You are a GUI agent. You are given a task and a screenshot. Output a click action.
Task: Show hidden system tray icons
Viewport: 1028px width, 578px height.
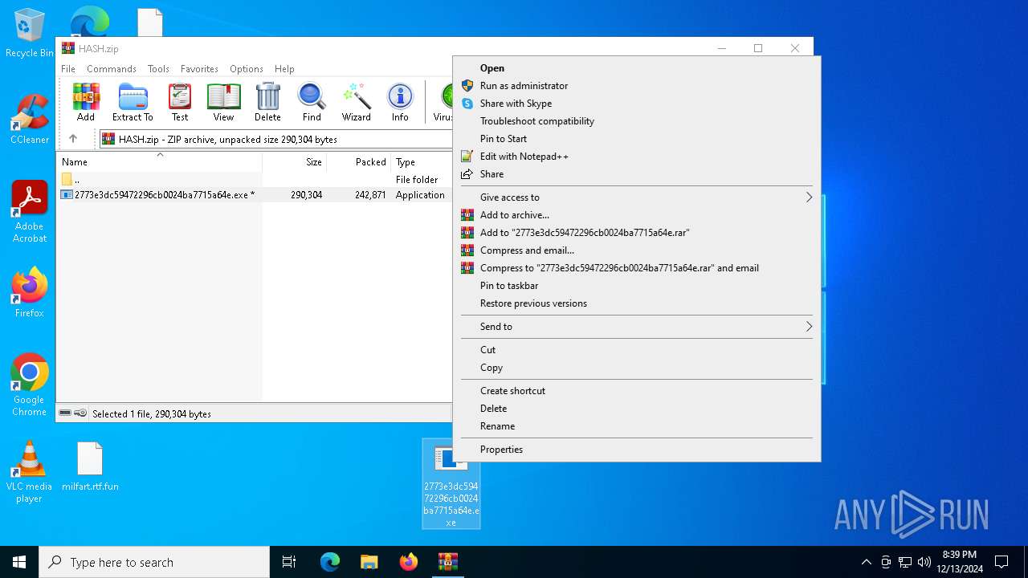click(866, 562)
